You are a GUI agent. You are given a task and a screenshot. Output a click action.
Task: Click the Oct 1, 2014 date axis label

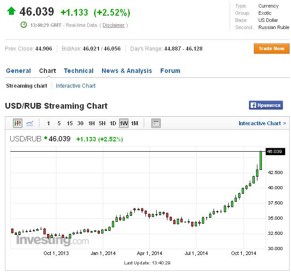(244, 253)
